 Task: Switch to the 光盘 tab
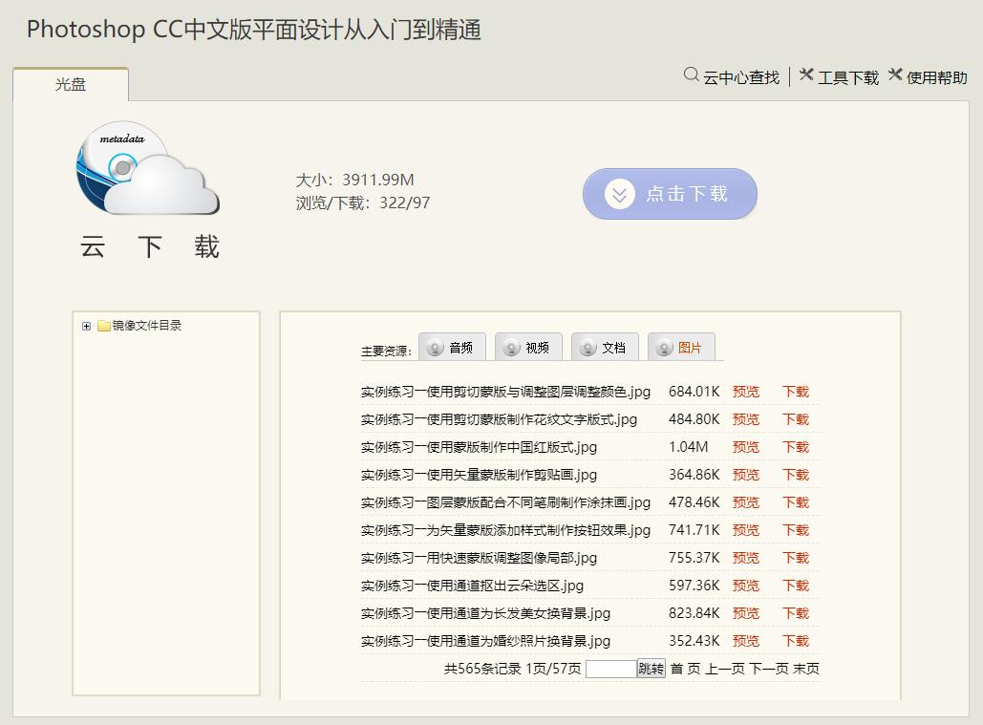[71, 84]
